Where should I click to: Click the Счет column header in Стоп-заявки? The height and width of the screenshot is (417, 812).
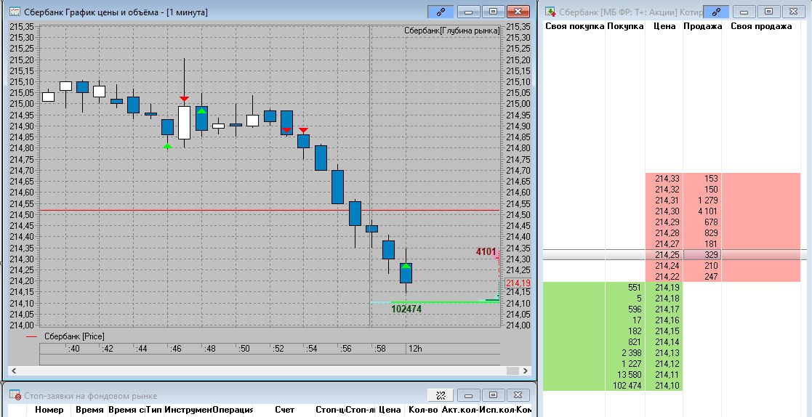285,410
